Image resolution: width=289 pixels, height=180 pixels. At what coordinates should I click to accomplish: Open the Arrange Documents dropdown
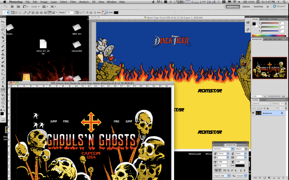click(45, 6)
